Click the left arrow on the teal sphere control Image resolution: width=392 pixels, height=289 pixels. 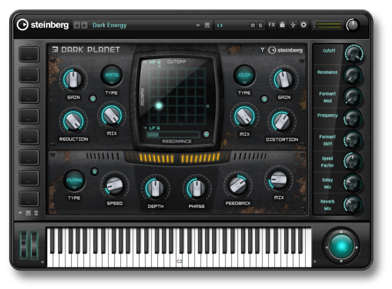326,247
